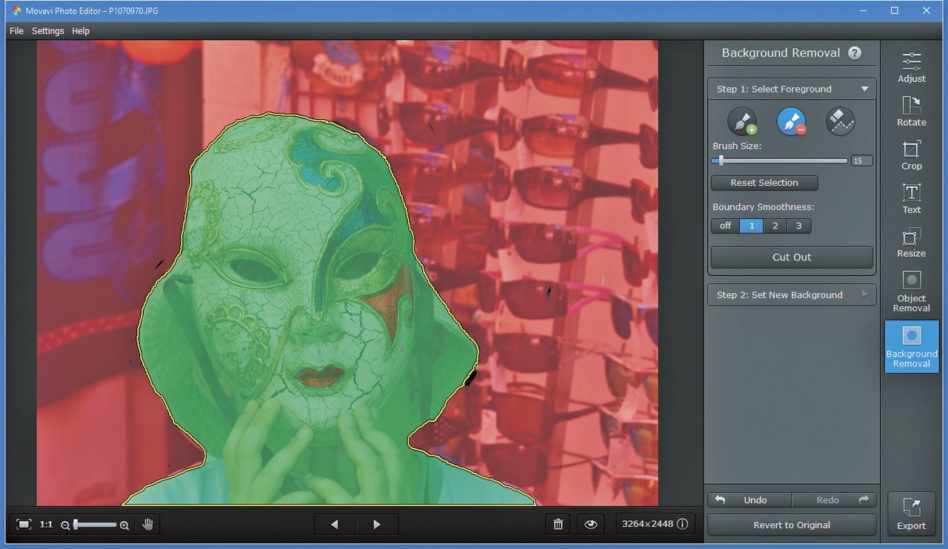Open the Settings menu
The height and width of the screenshot is (549, 948).
[47, 31]
